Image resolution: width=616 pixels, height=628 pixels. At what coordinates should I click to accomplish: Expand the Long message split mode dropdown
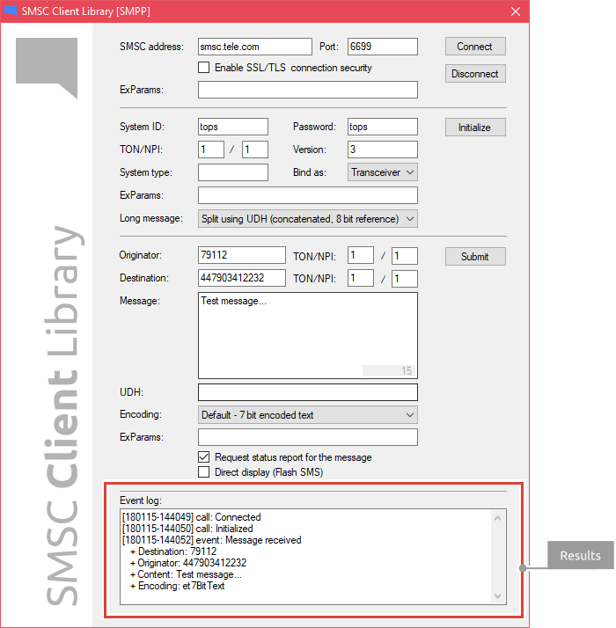coord(307,218)
